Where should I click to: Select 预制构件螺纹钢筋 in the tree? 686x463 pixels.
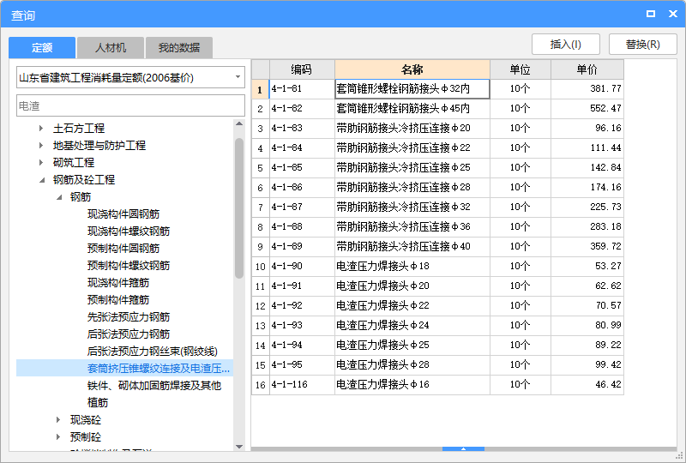point(129,265)
